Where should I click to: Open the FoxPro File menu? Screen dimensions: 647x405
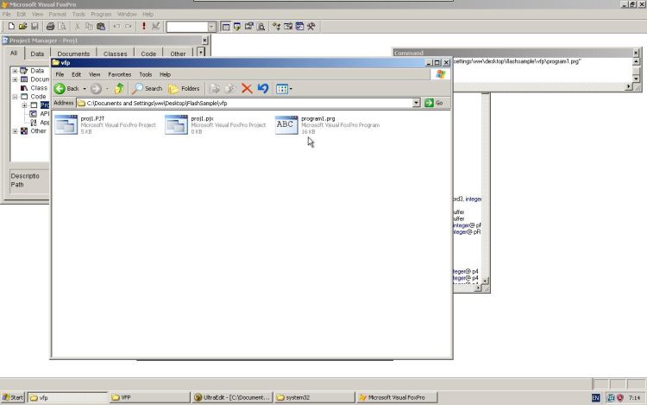click(x=7, y=14)
